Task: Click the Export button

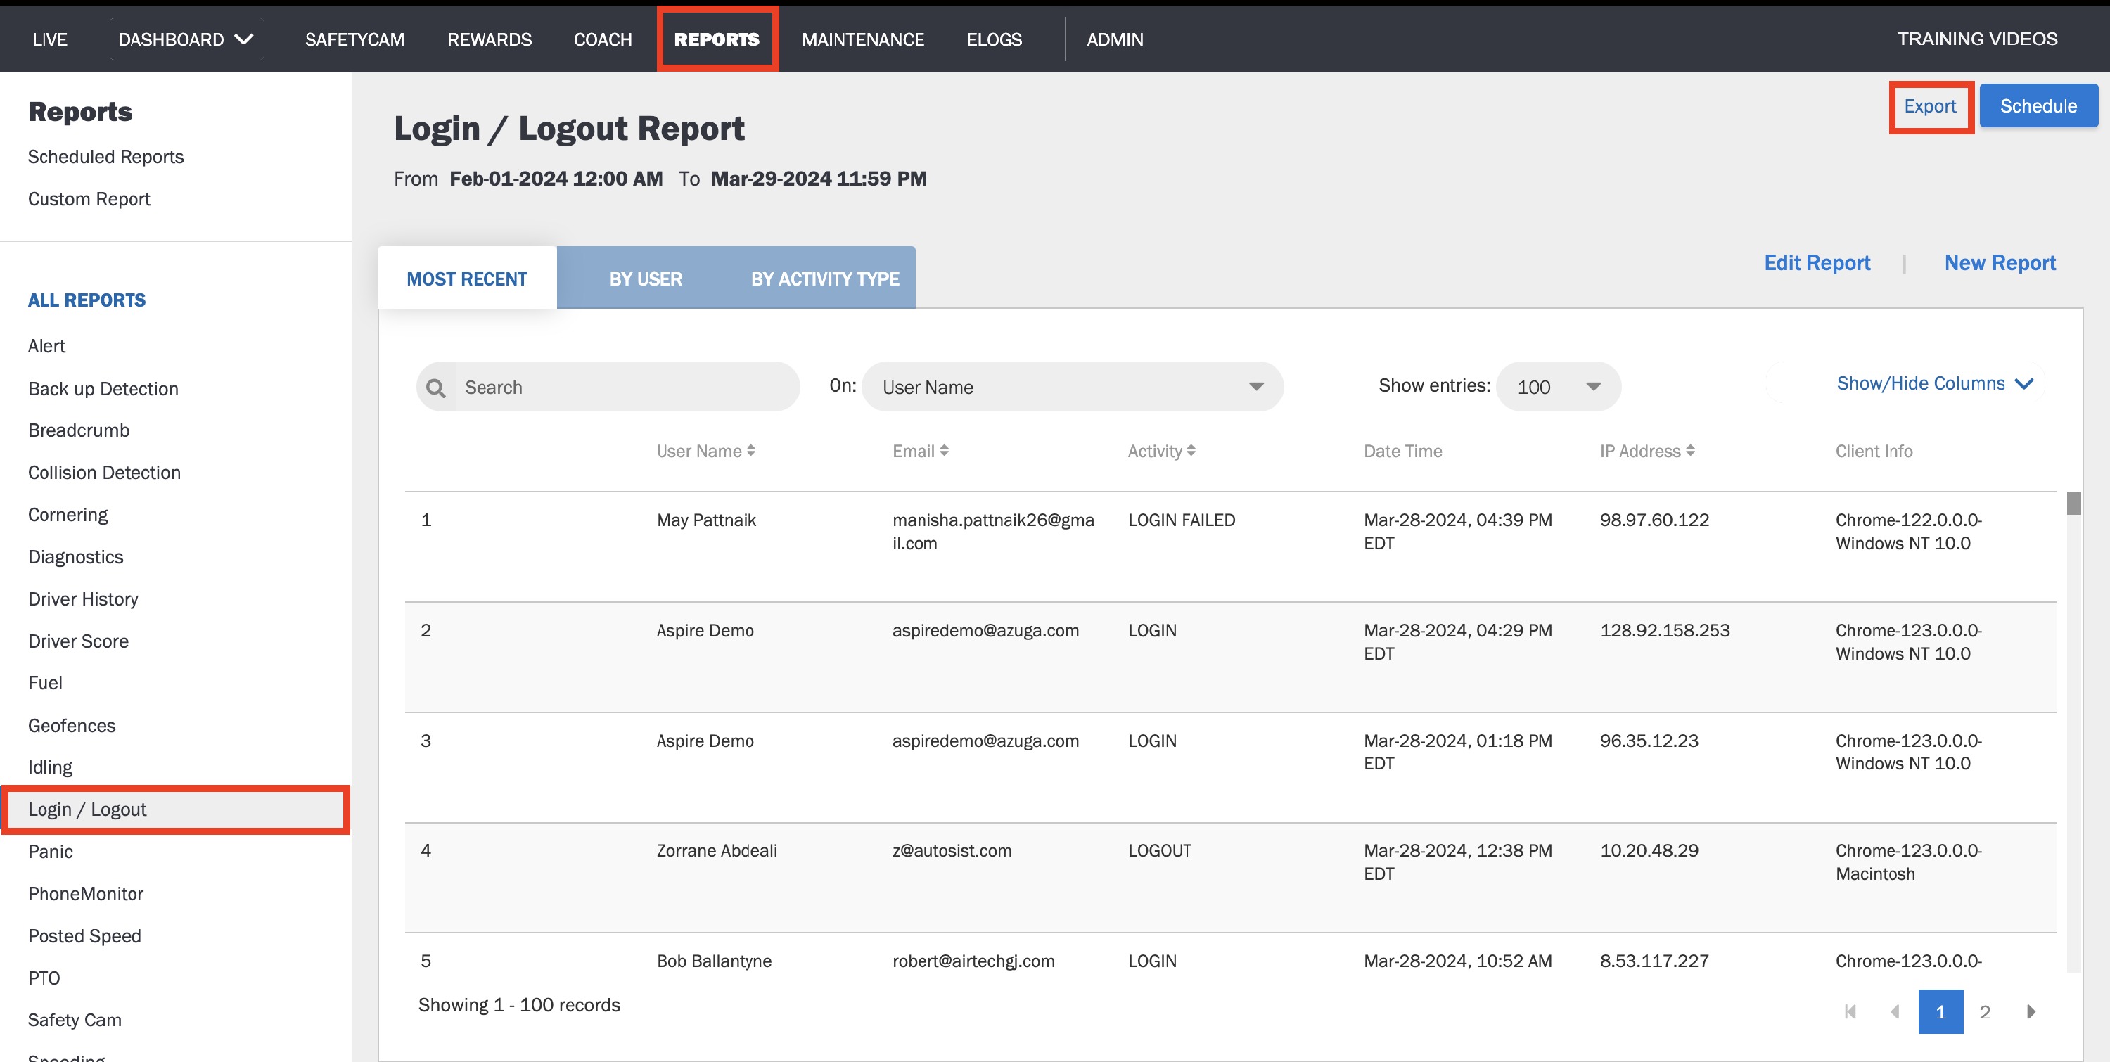Action: point(1930,106)
